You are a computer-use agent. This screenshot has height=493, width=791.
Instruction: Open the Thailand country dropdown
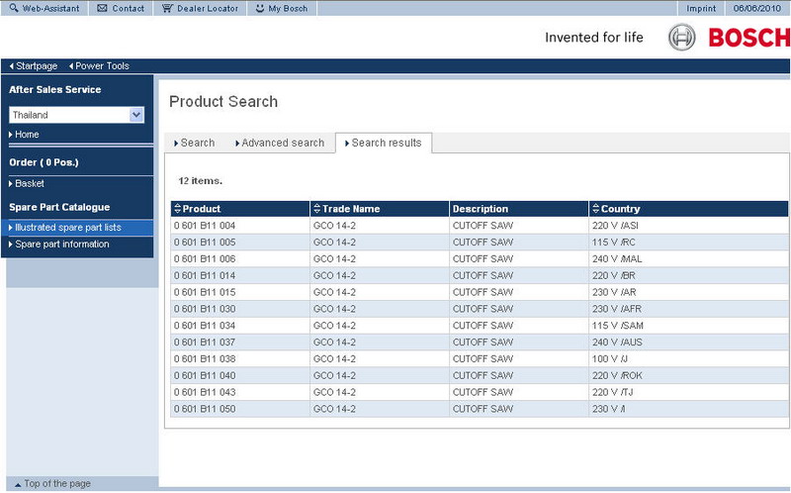point(136,115)
